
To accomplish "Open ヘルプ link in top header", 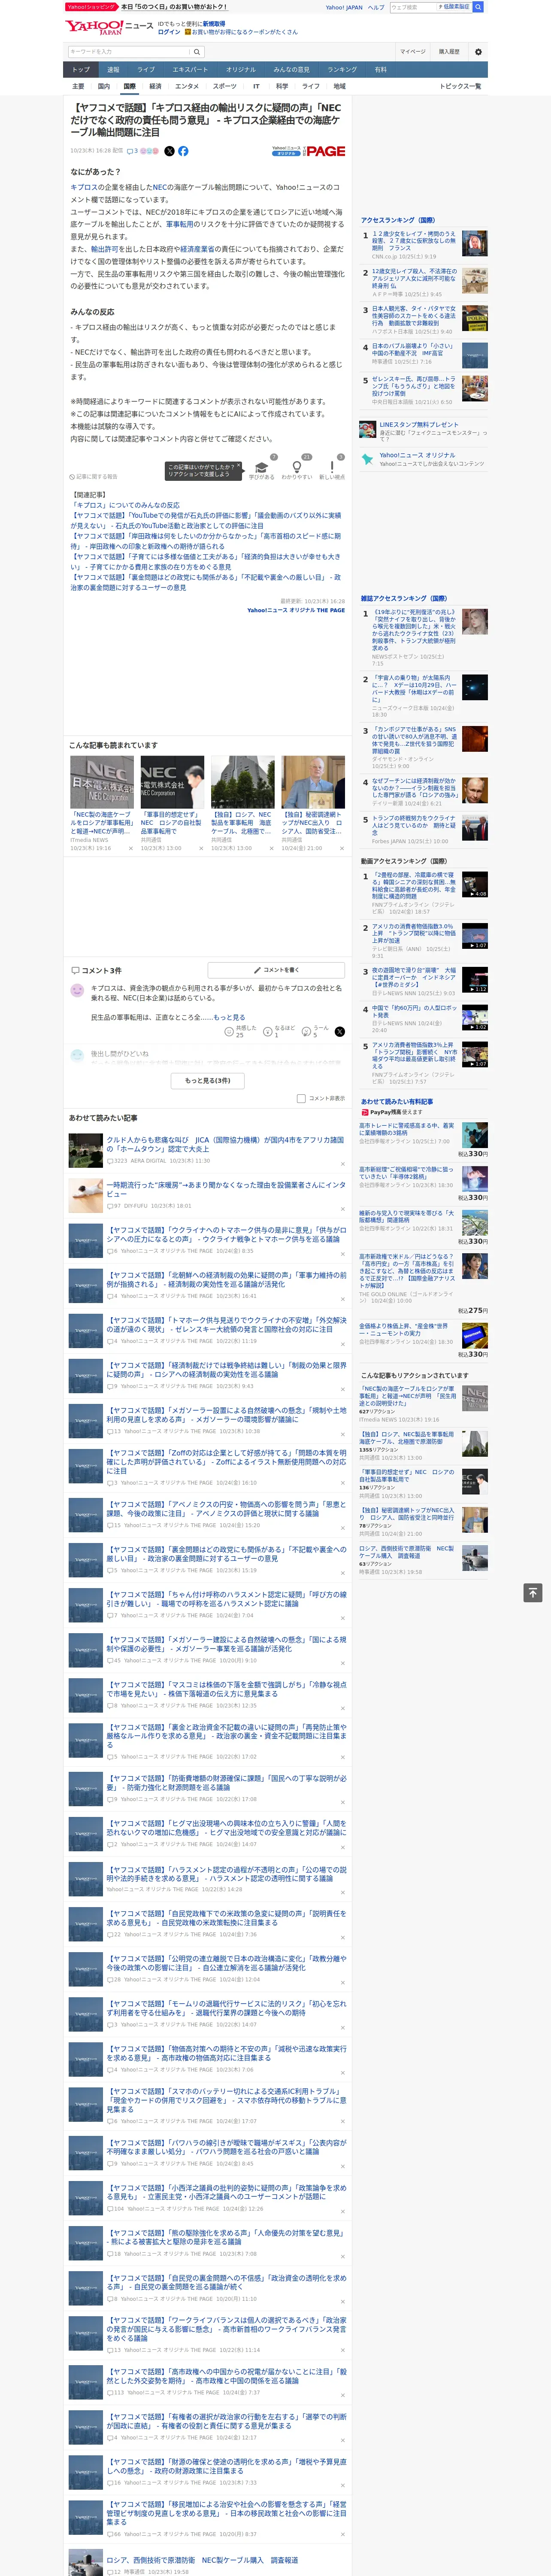I will [x=376, y=7].
